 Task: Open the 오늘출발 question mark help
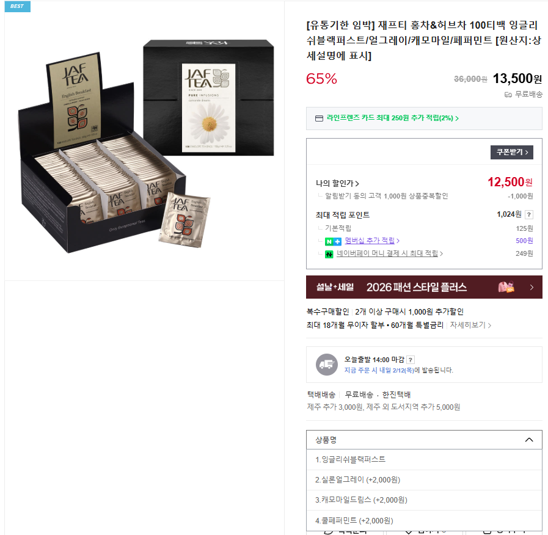pos(411,360)
